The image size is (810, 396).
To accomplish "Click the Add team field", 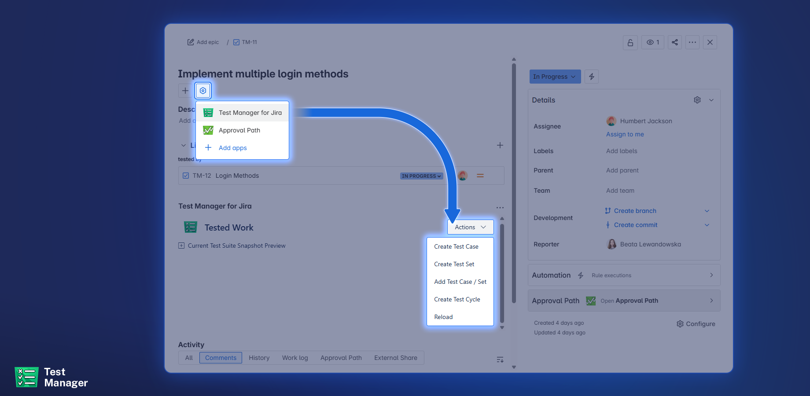I will click(x=620, y=191).
